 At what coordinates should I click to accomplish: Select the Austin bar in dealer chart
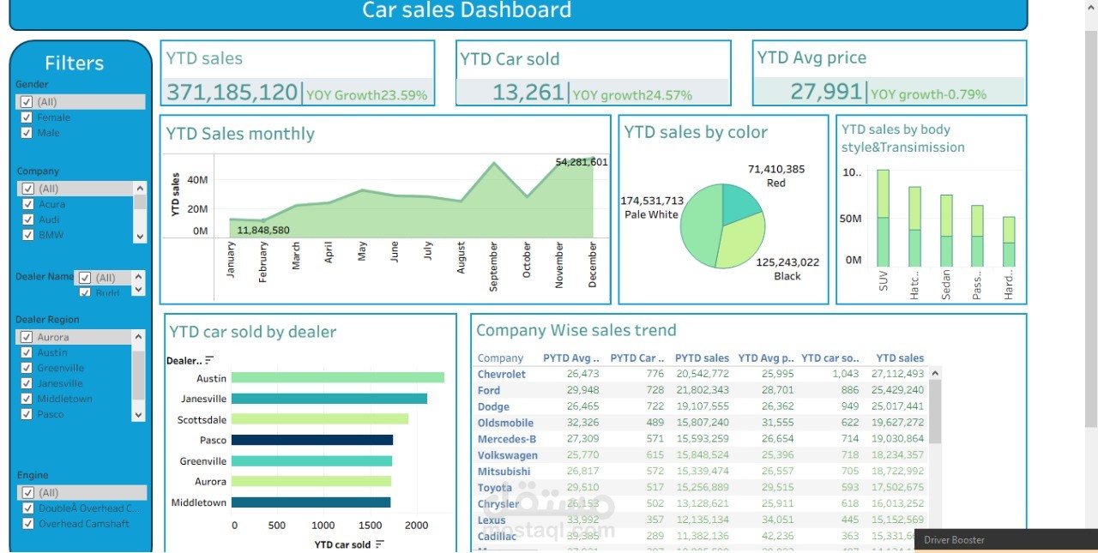pos(338,378)
